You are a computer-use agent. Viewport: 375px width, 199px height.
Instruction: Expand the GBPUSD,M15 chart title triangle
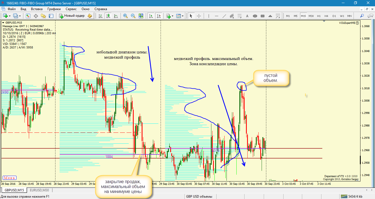[3, 22]
